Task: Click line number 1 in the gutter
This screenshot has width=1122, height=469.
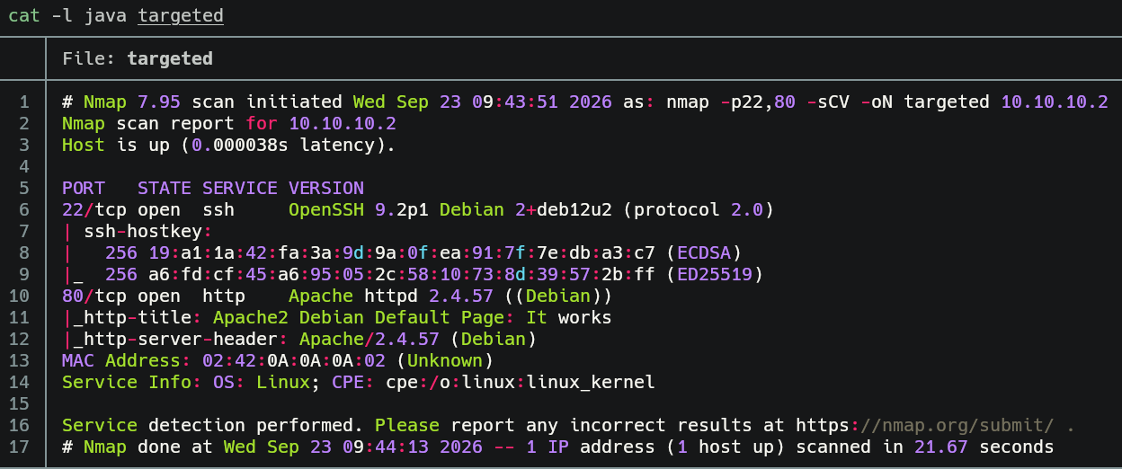Action: pos(25,102)
